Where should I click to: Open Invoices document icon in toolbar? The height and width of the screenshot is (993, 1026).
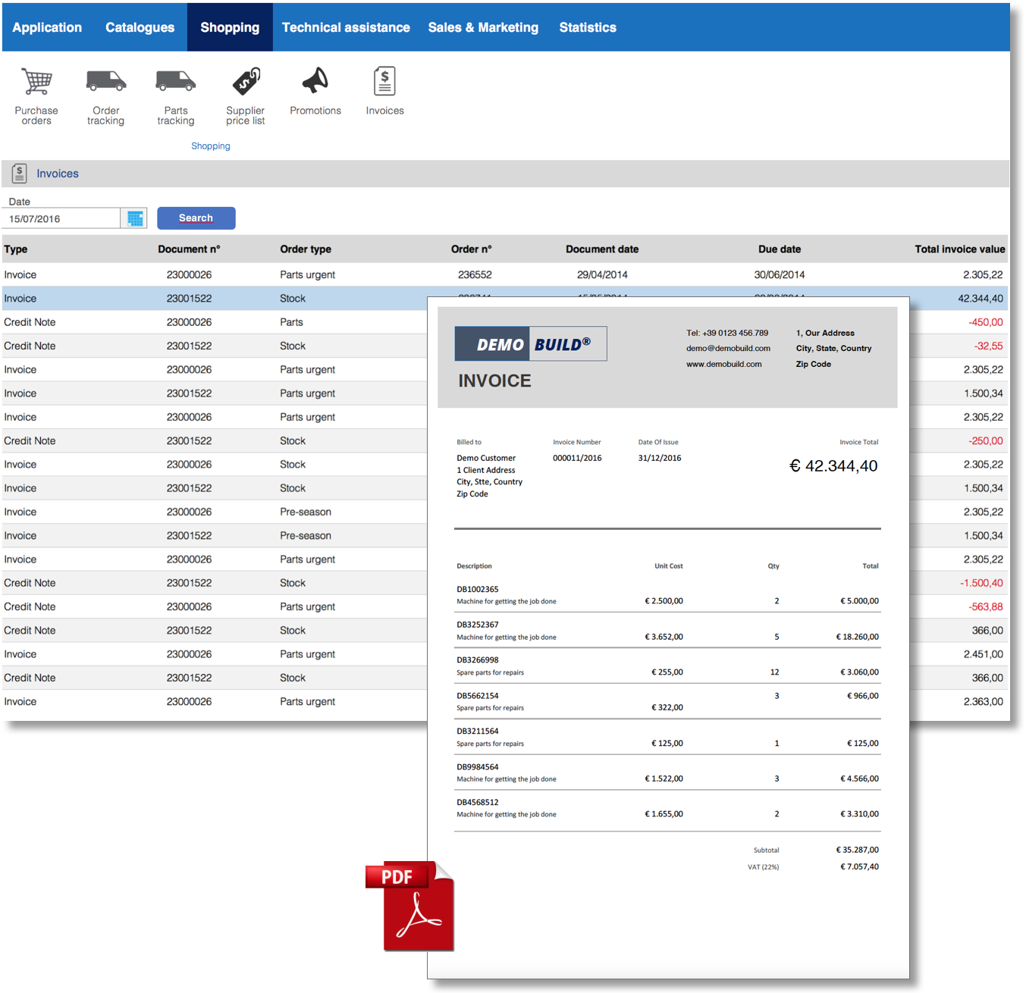[384, 81]
